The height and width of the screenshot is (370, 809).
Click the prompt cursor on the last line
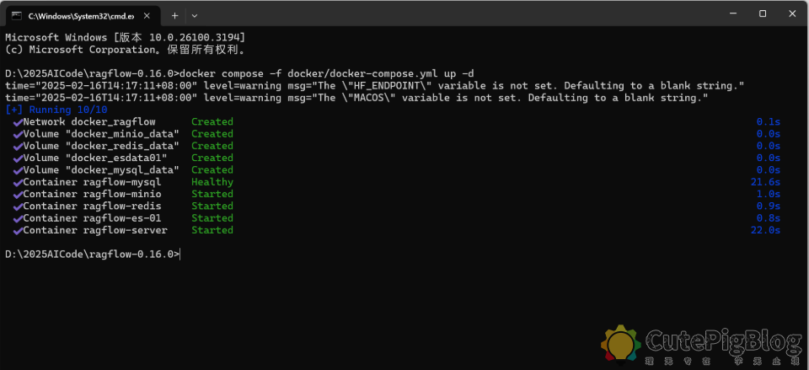click(180, 254)
